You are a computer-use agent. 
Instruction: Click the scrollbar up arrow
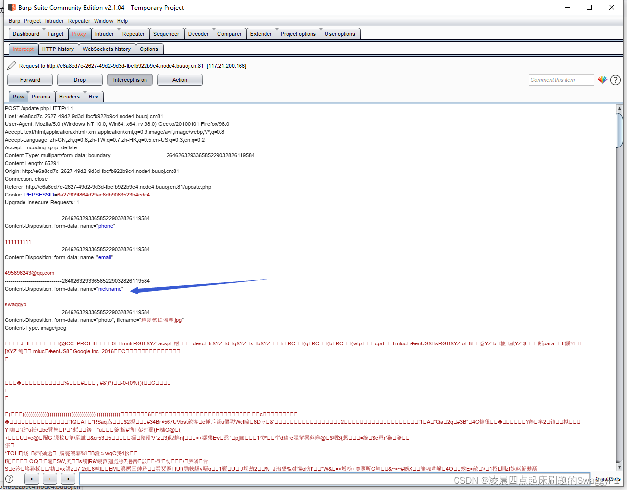(x=619, y=108)
